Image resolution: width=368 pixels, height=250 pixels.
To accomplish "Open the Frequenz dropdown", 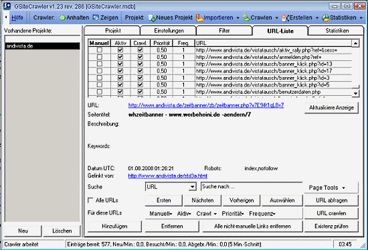I will point(262,214).
